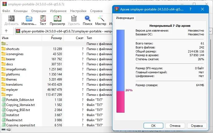Click the size value 46 967 479
The width and height of the screenshot is (213, 133).
[55, 89]
